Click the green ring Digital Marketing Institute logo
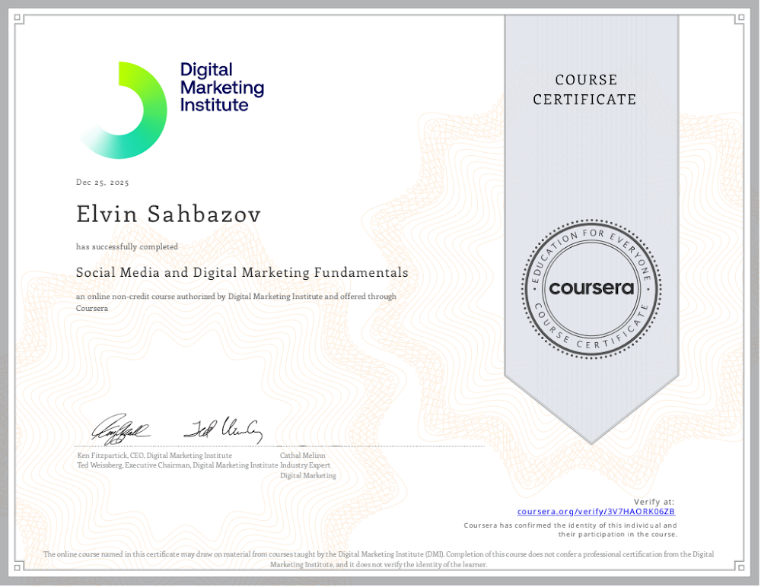This screenshot has height=587, width=761. [122, 110]
